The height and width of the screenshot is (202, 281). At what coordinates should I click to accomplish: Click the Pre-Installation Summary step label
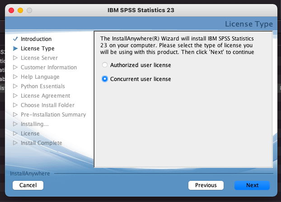click(x=53, y=115)
